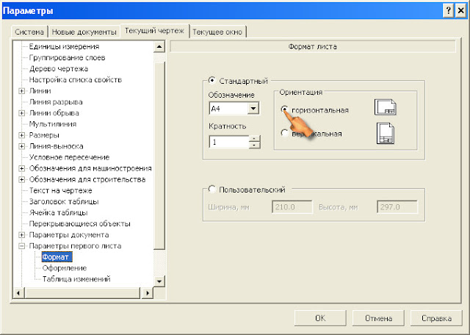Click the Кратность value field
The image size is (470, 335).
pyautogui.click(x=229, y=142)
